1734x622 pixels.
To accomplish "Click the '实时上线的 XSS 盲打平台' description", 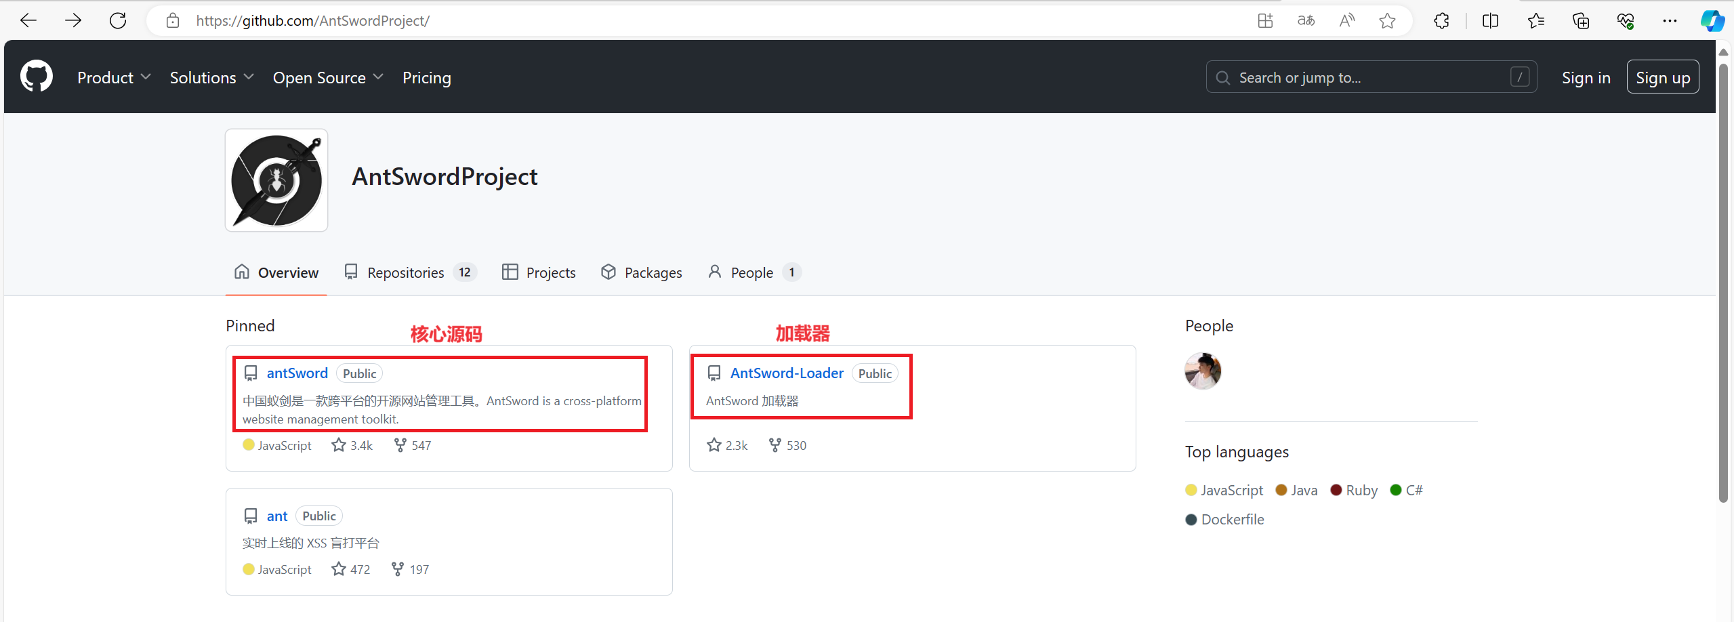I will 311,543.
